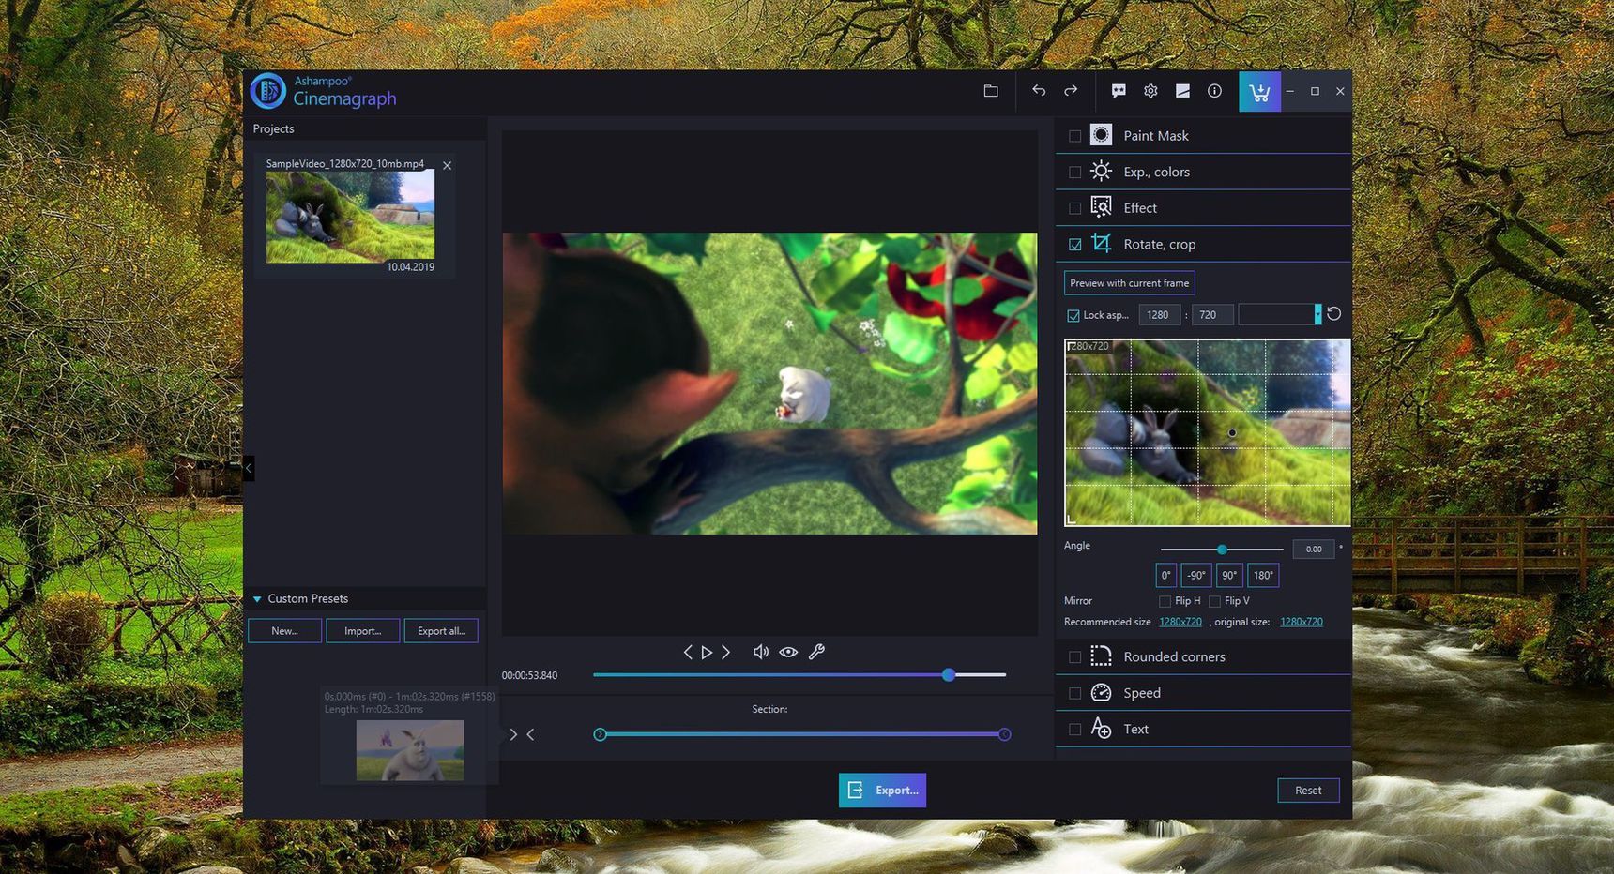1614x874 pixels.
Task: Expand the Speed section
Action: (x=1203, y=693)
